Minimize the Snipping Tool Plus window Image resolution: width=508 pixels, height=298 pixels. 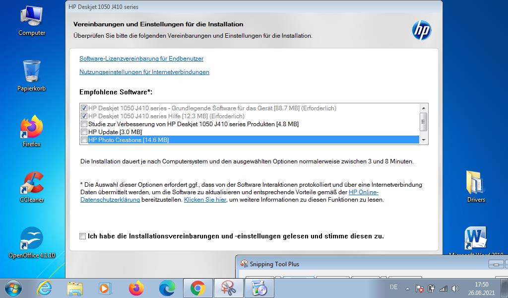(x=496, y=264)
